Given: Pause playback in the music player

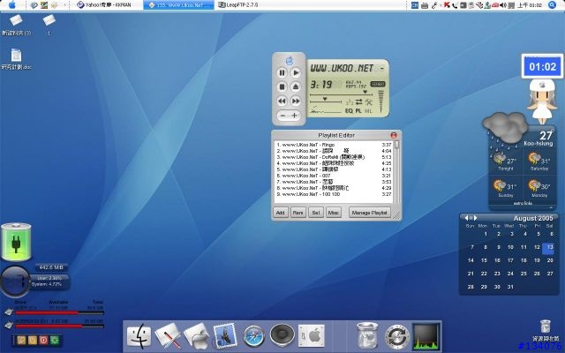Looking at the screenshot, I should coord(282,72).
